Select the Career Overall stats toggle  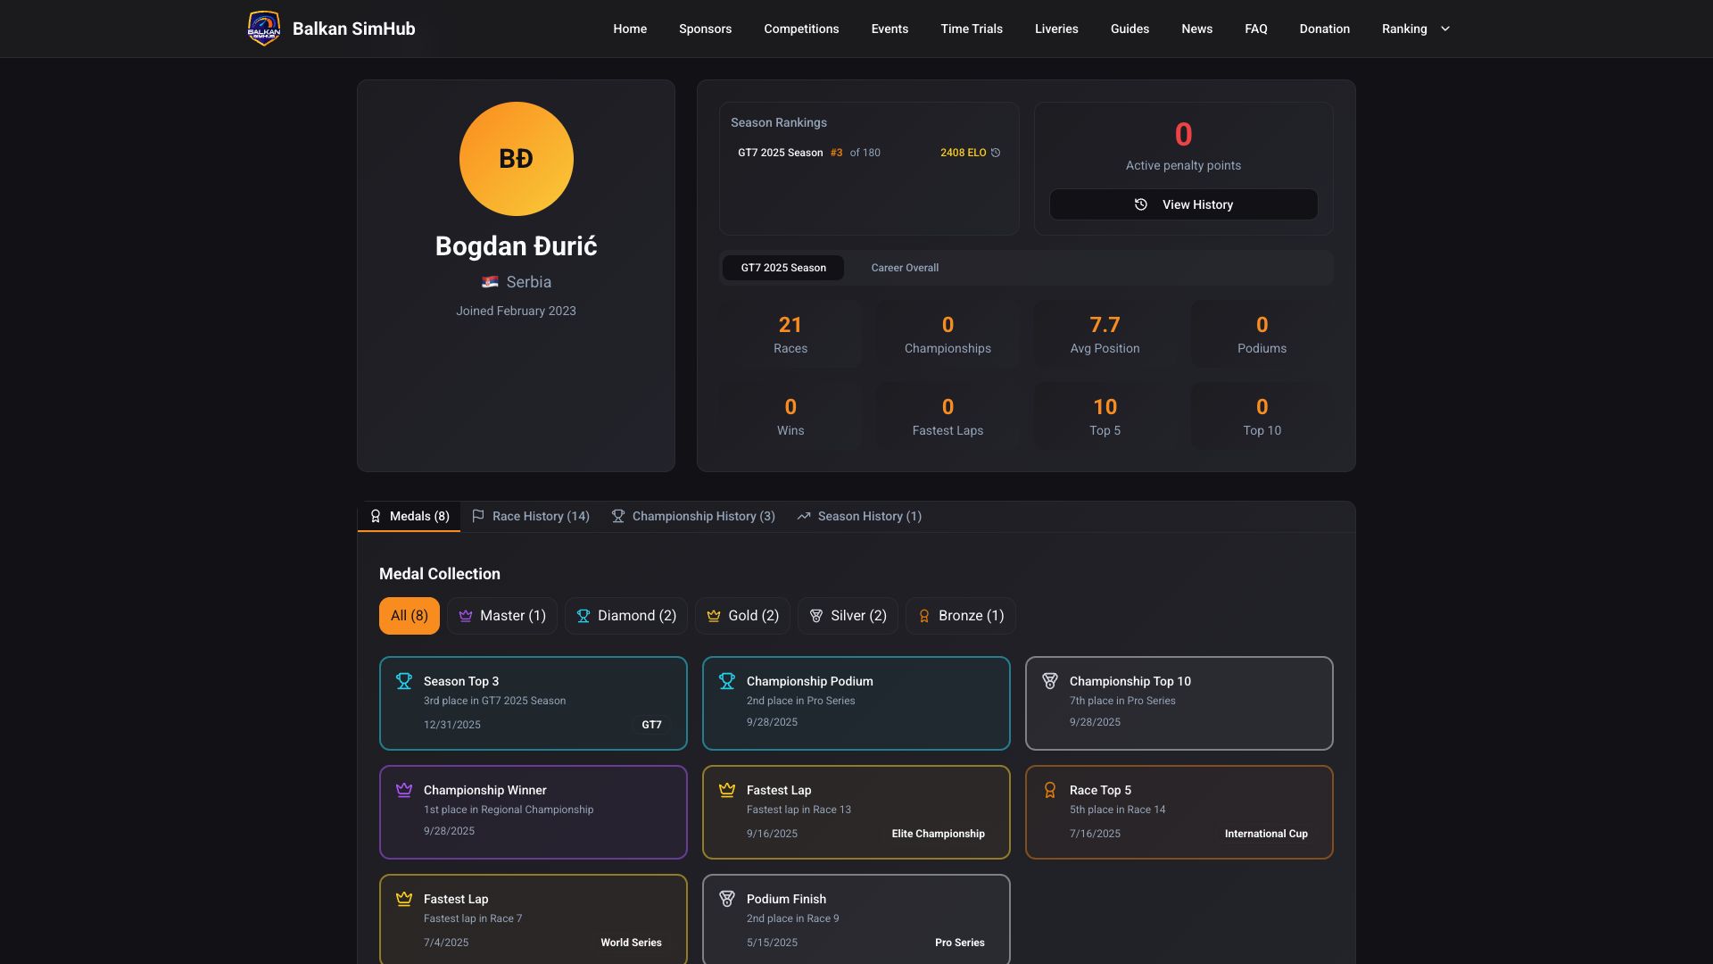click(904, 268)
